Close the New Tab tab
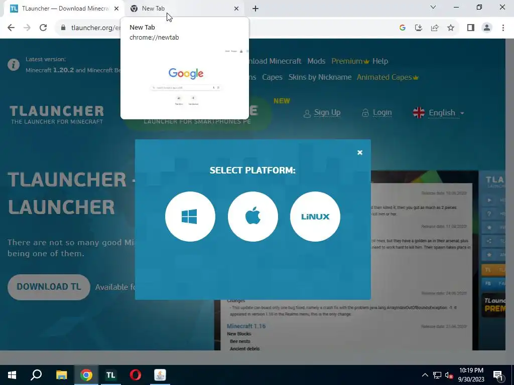Image resolution: width=514 pixels, height=385 pixels. point(236,9)
